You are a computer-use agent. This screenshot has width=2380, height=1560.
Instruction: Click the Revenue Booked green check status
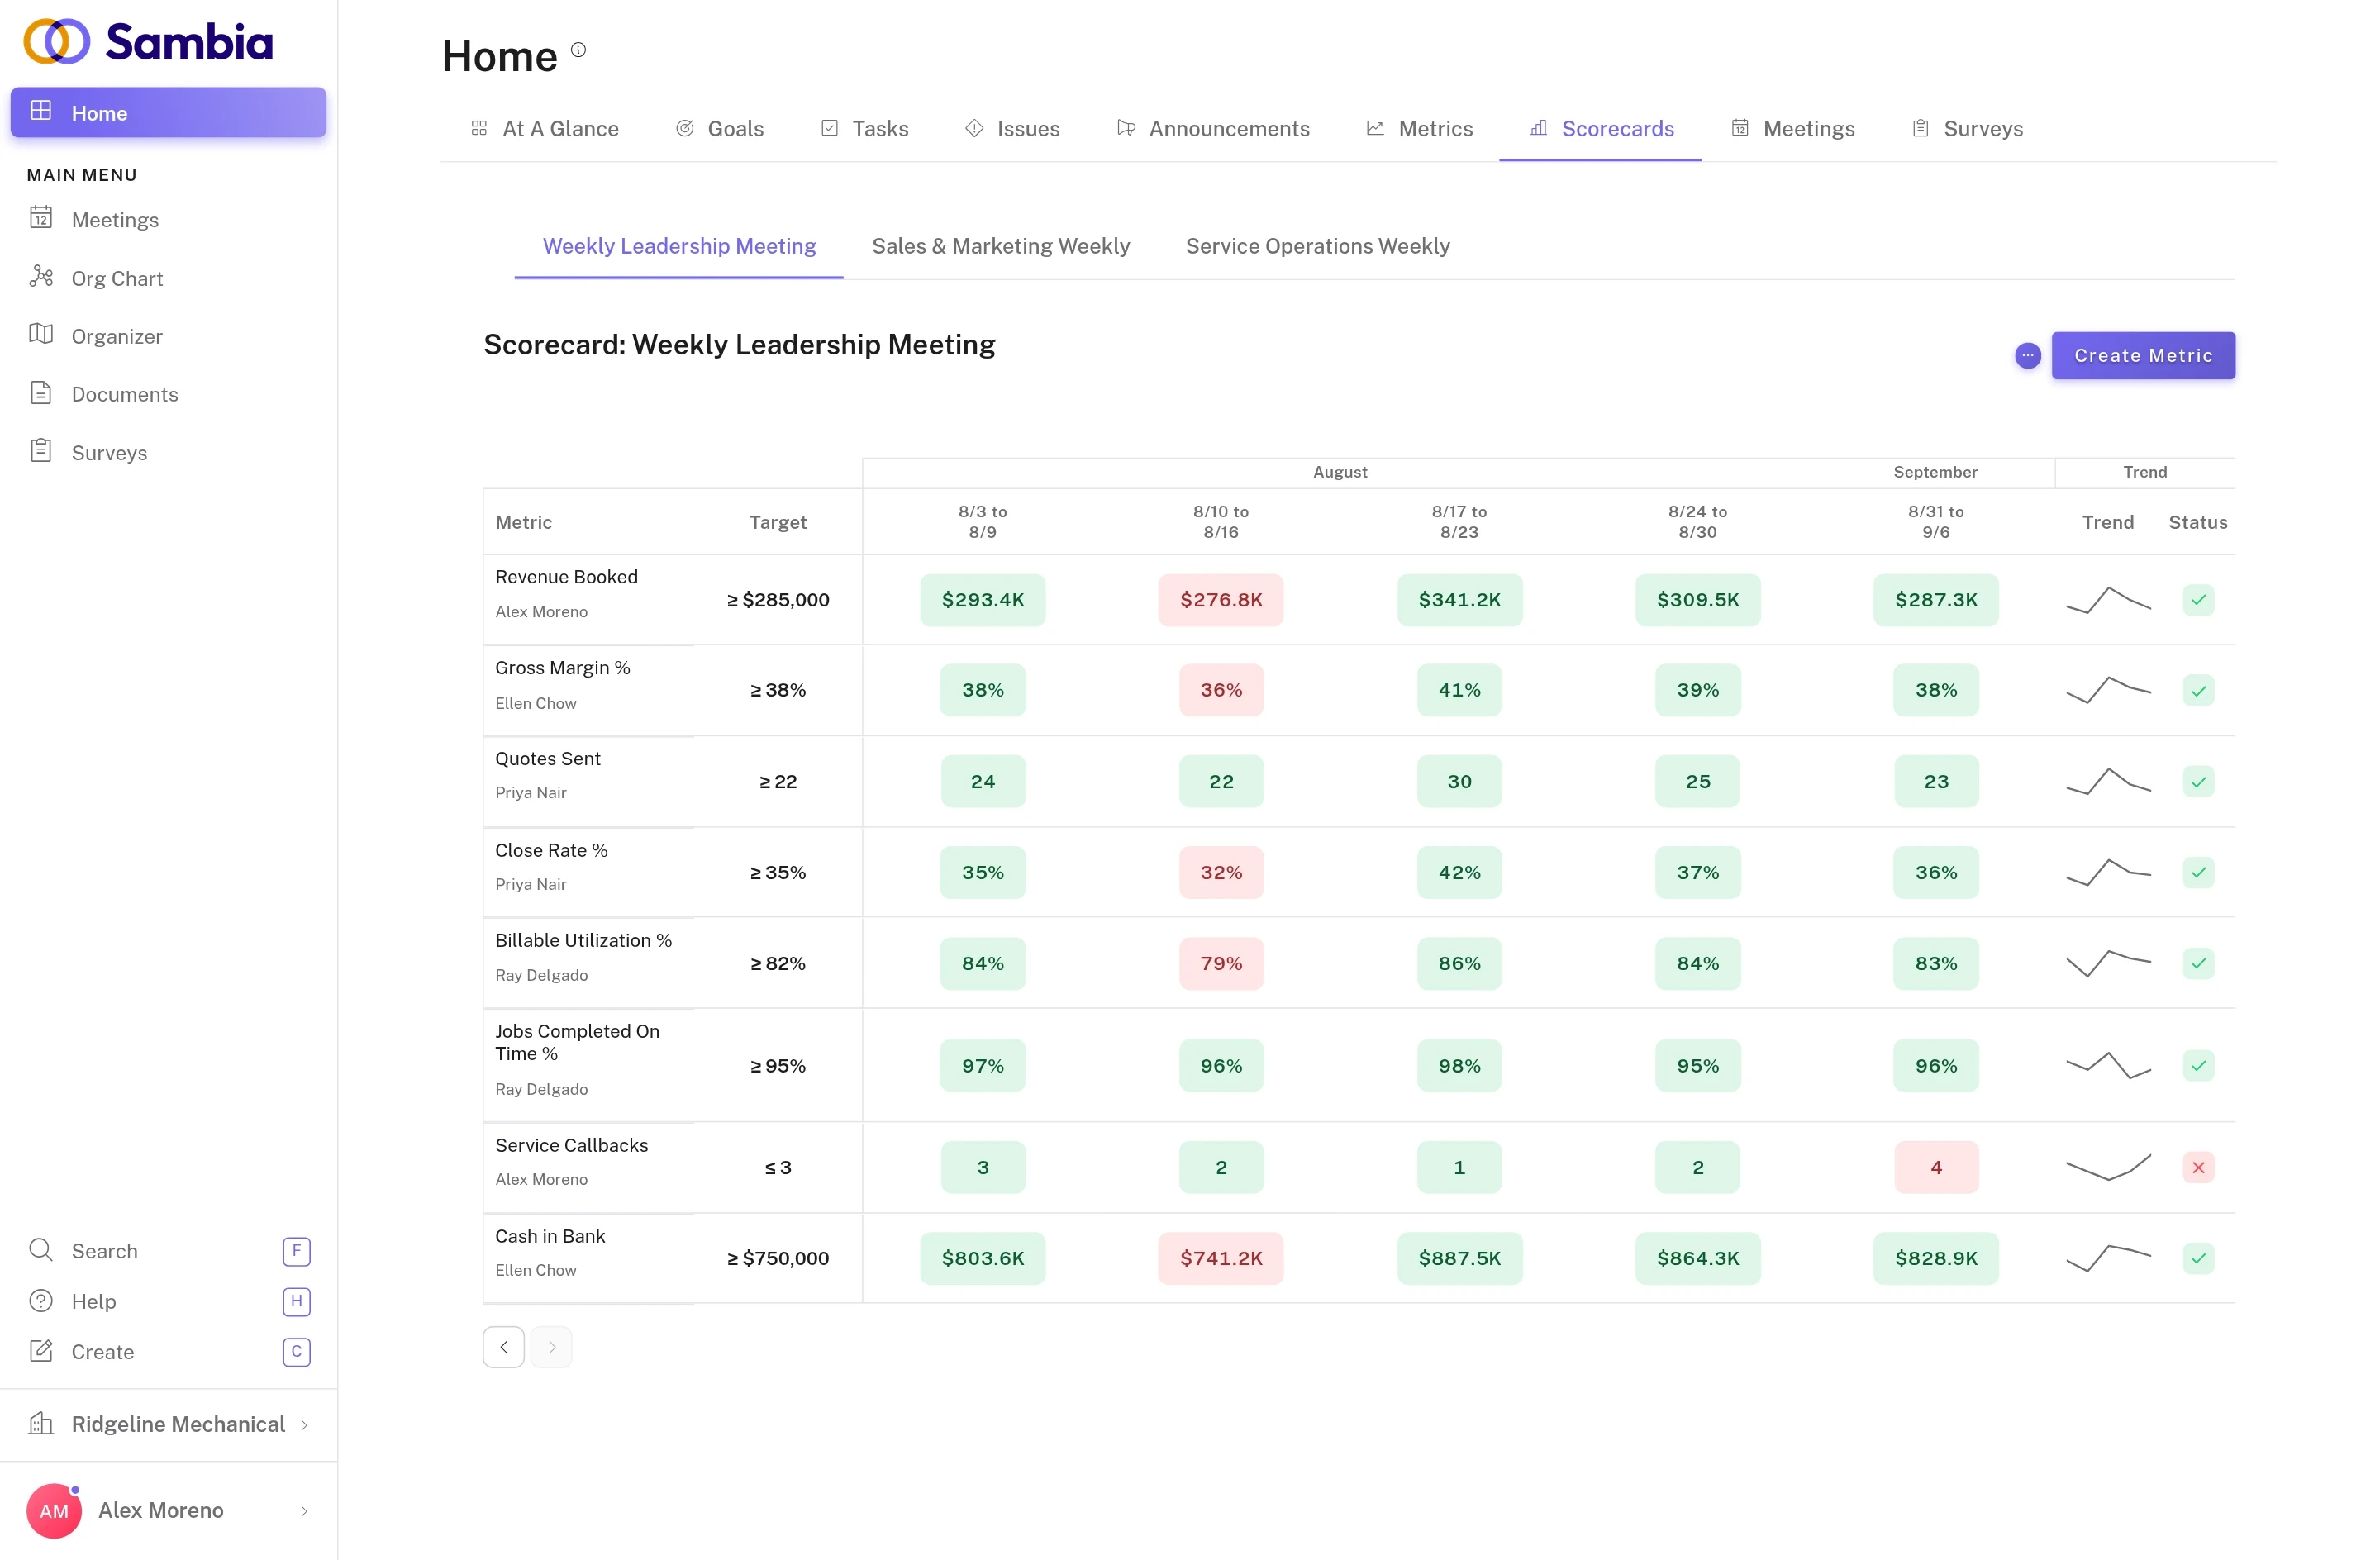[2198, 600]
